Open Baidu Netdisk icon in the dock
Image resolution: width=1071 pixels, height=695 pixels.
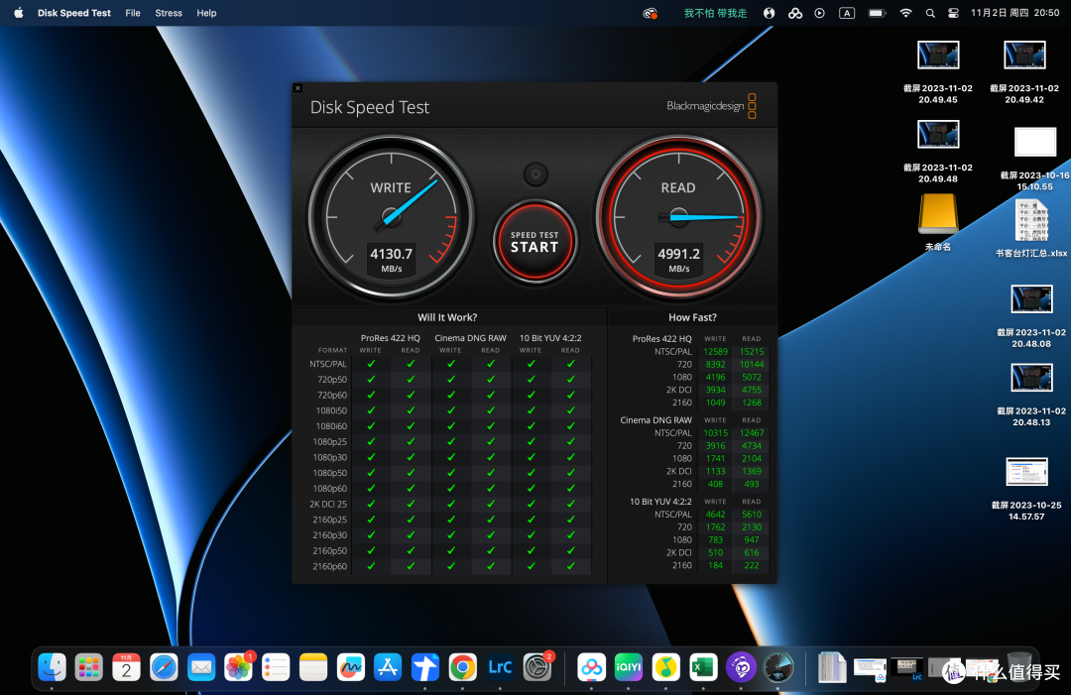coord(591,667)
